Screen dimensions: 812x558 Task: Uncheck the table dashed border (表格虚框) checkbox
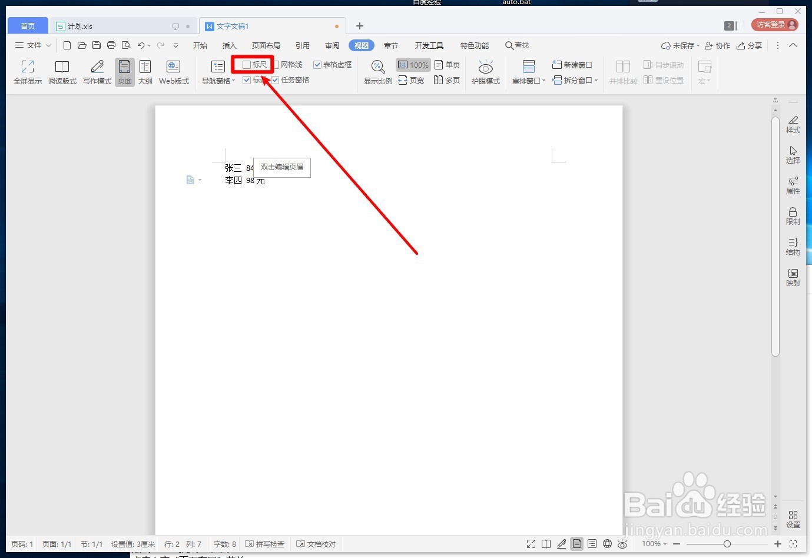pyautogui.click(x=317, y=65)
